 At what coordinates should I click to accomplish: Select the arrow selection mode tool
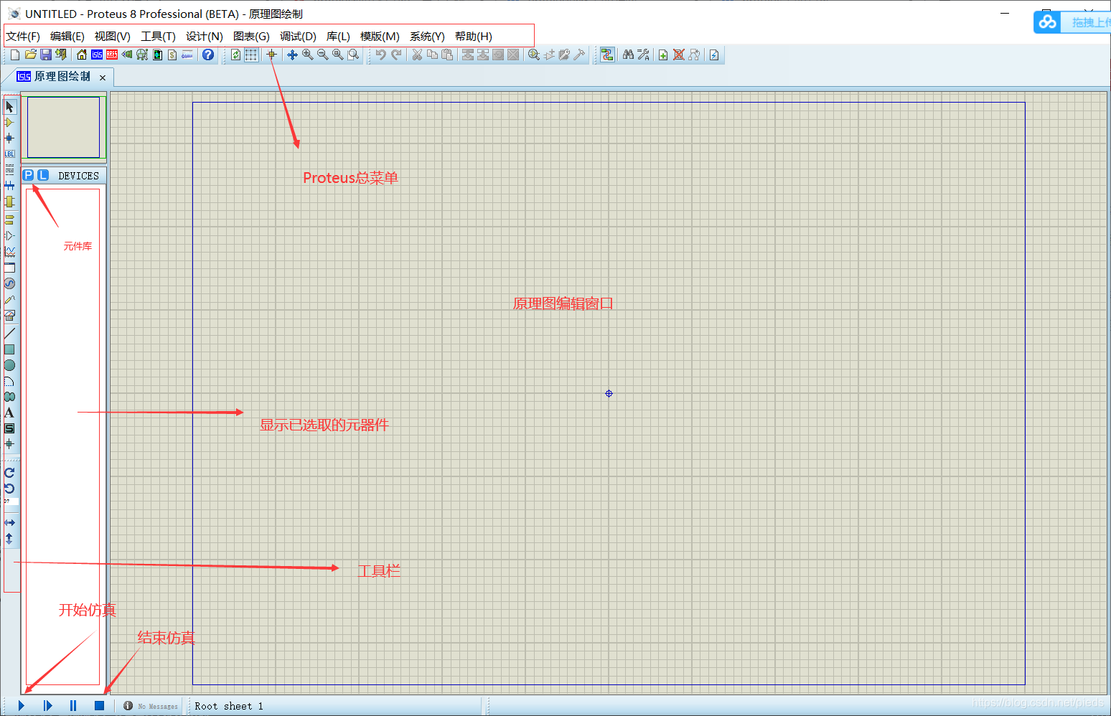point(9,107)
